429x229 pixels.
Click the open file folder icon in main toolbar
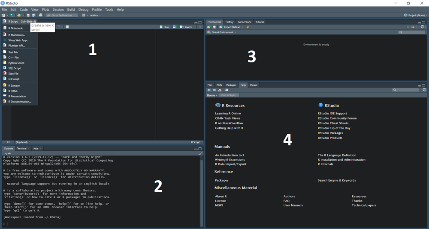19,15
